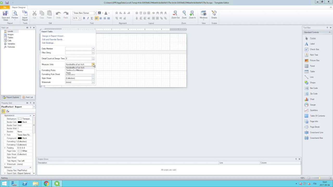Open the Scripts editor
This screenshot has height=187, width=333.
tap(214, 15)
